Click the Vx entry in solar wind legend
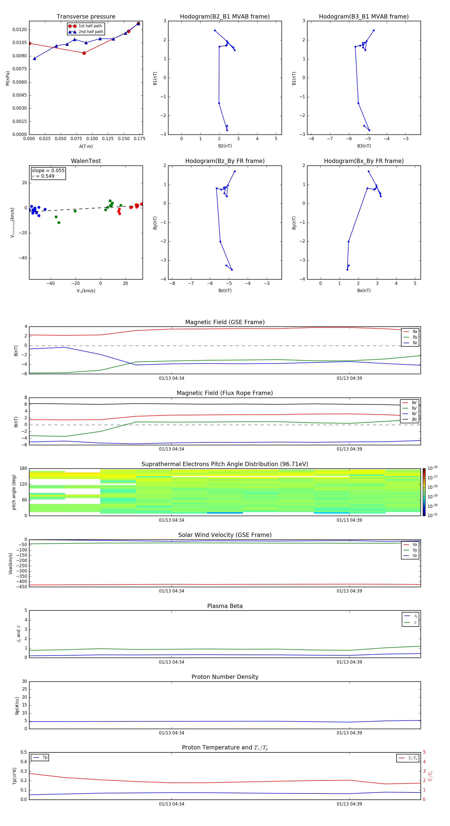The height and width of the screenshot is (826, 450). (x=410, y=544)
